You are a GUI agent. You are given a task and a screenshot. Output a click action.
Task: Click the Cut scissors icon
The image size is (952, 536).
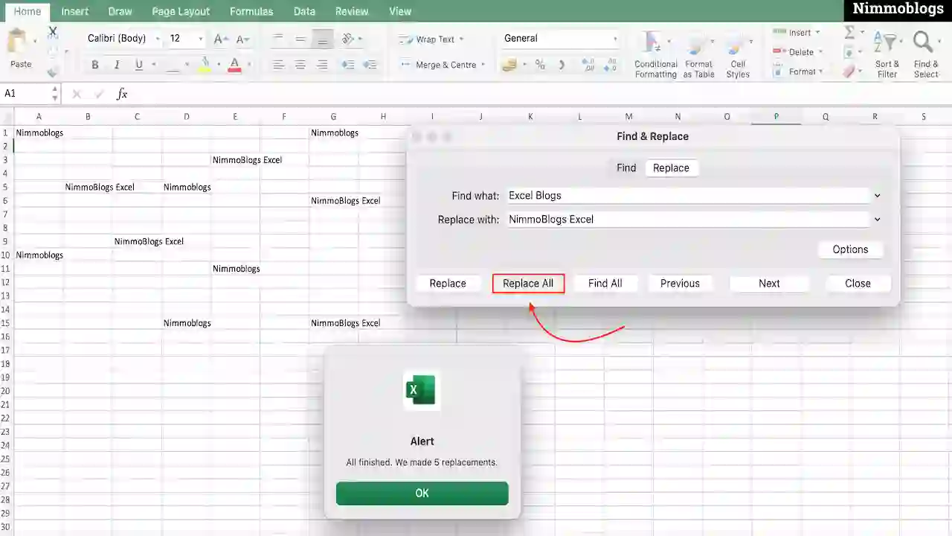(x=53, y=32)
